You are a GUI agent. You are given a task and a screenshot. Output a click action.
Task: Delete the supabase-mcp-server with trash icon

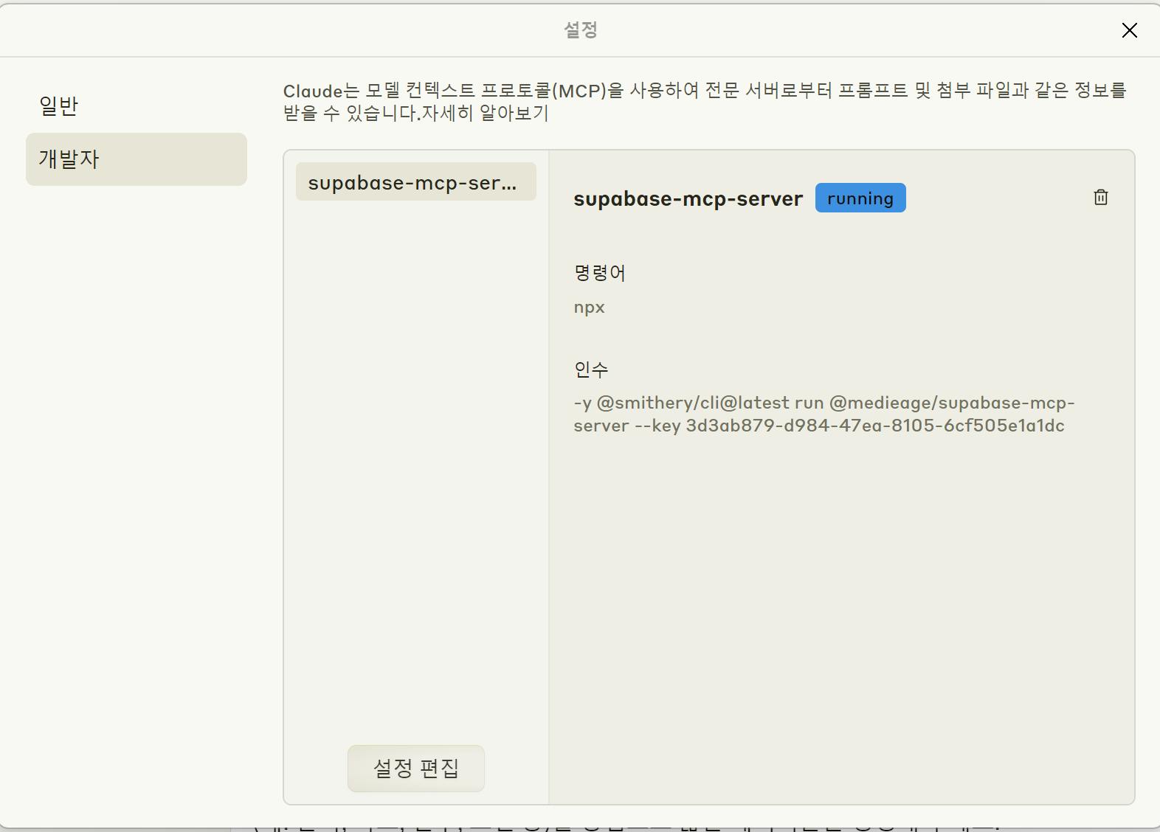[x=1100, y=197]
